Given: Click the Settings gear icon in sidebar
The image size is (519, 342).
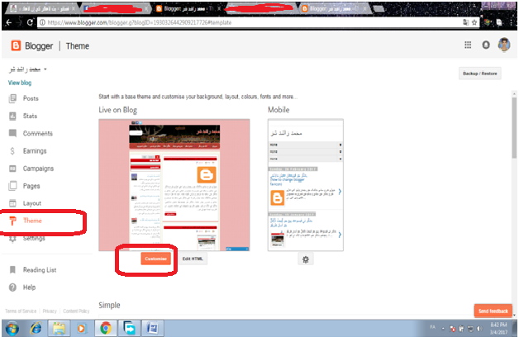Looking at the screenshot, I should coord(12,239).
